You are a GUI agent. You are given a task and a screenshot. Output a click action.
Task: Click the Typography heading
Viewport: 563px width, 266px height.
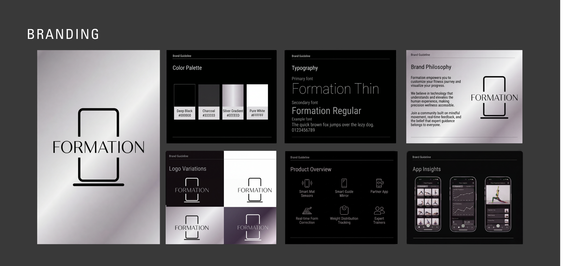coord(305,68)
